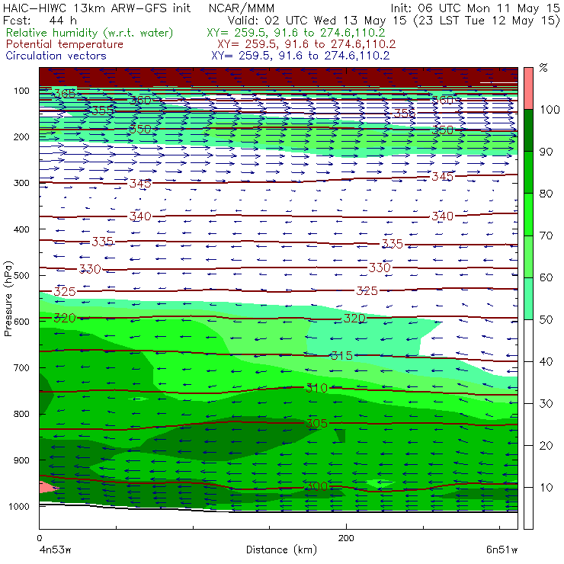Click the color bar value '100'
The image size is (564, 564).
pyautogui.click(x=550, y=109)
